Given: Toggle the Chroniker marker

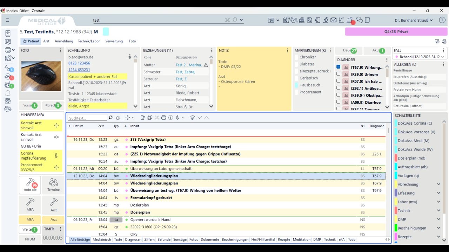Looking at the screenshot, I should click(x=296, y=57).
